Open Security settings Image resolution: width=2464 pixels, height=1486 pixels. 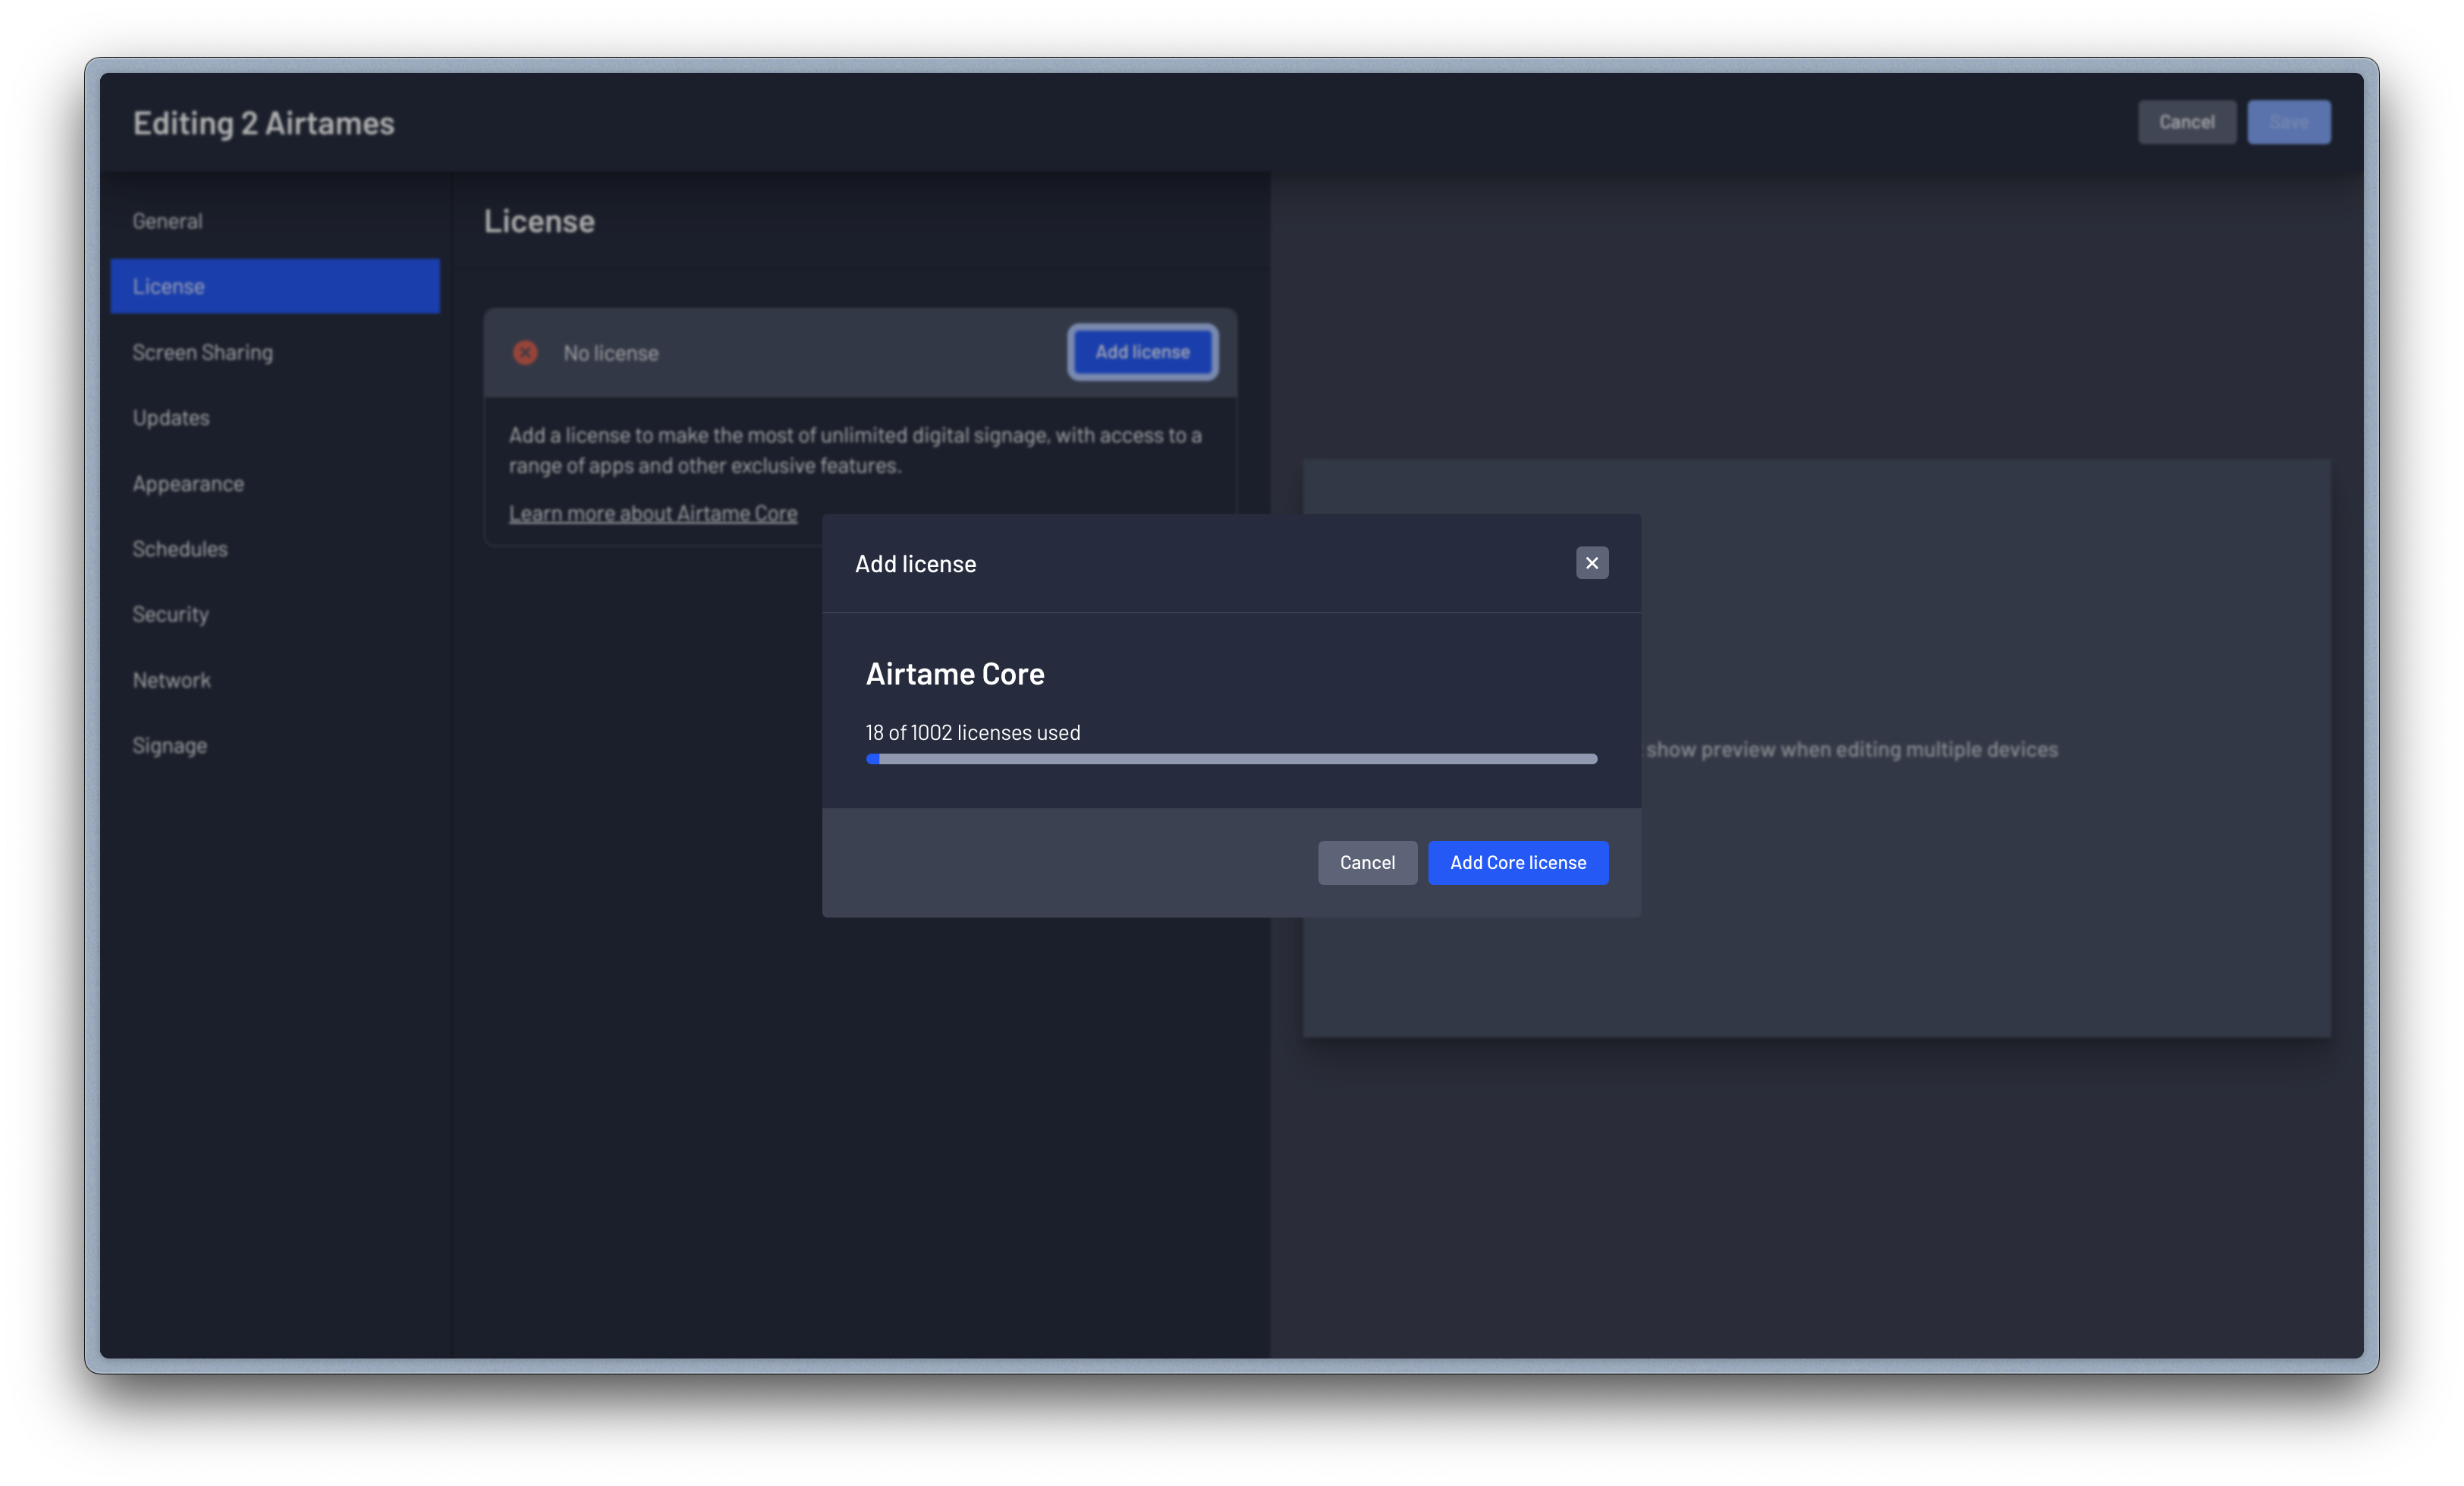tap(275, 615)
